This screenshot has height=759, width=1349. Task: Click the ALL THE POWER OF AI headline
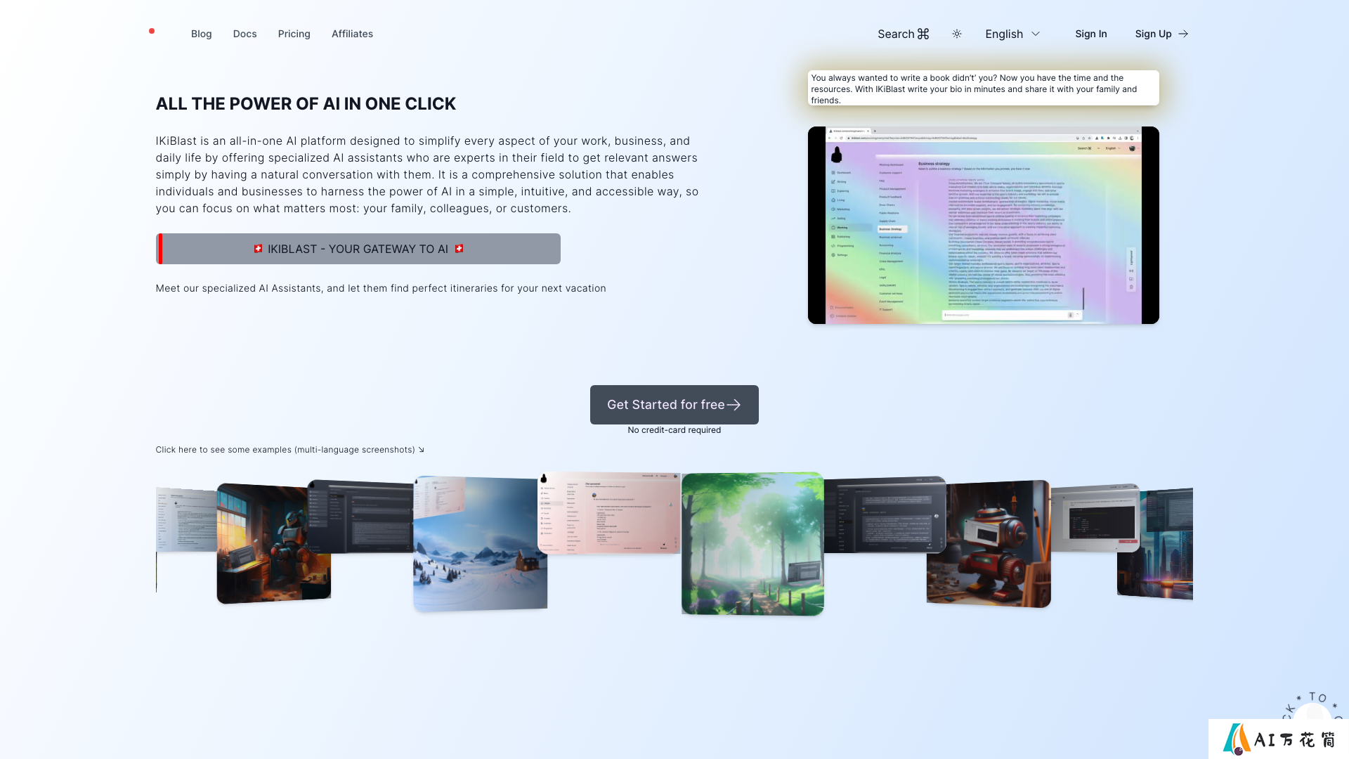coord(306,104)
